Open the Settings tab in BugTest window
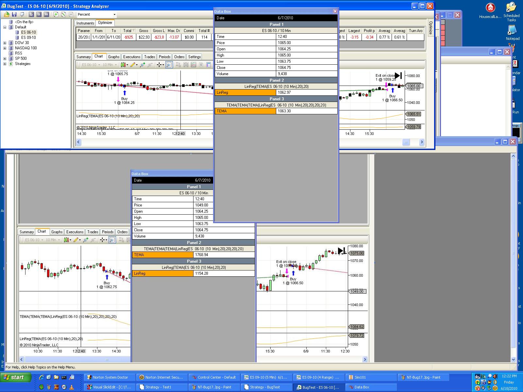 point(194,57)
